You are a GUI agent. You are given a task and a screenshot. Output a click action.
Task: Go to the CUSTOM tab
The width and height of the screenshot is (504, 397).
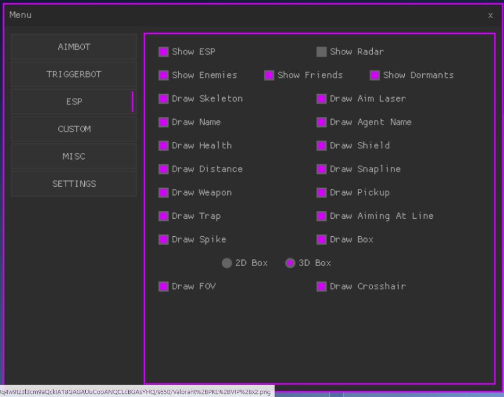coord(74,129)
